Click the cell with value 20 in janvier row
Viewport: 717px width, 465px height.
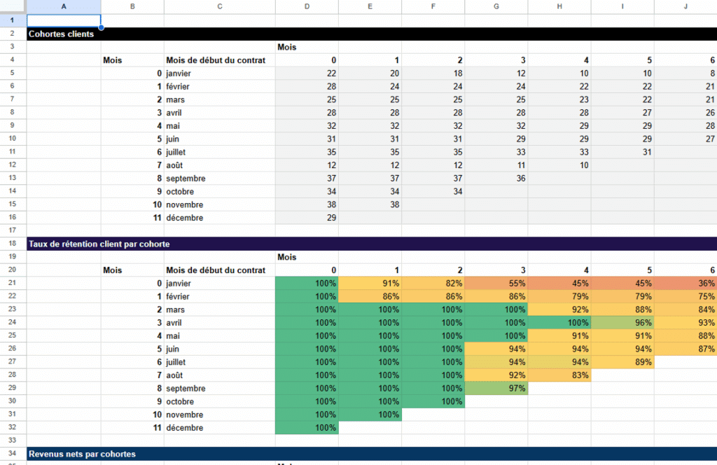[370, 74]
